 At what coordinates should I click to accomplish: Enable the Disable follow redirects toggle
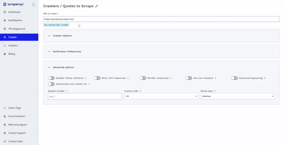[51, 78]
